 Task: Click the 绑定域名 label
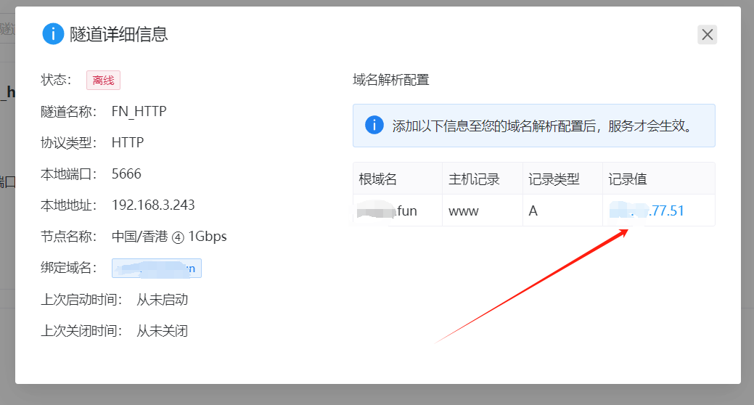69,267
